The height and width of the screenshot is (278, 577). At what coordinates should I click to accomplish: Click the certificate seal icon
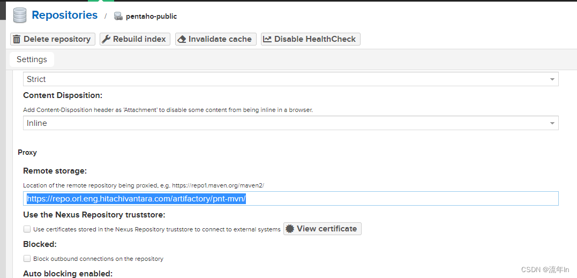[290, 229]
